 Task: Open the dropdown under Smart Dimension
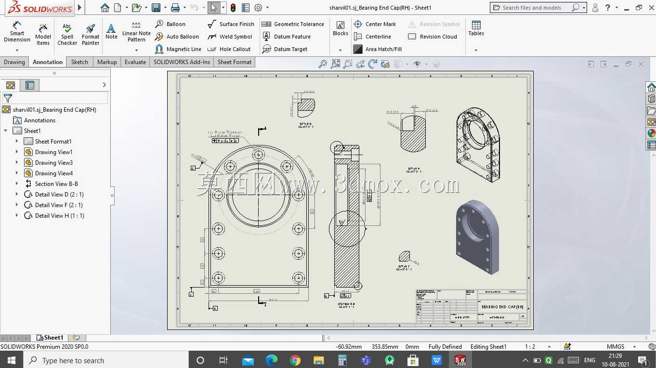pos(17,50)
